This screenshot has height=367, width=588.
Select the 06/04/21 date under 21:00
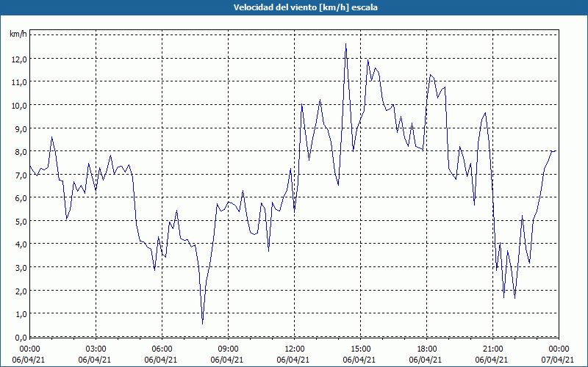(x=491, y=360)
